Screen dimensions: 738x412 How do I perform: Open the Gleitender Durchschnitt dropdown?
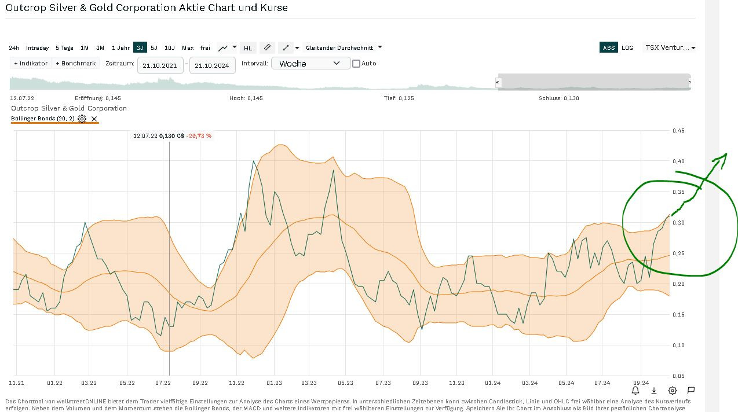(x=344, y=47)
